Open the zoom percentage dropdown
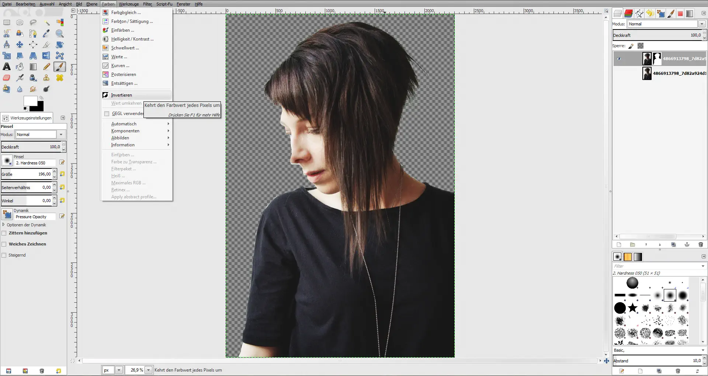708x376 pixels. (x=149, y=370)
